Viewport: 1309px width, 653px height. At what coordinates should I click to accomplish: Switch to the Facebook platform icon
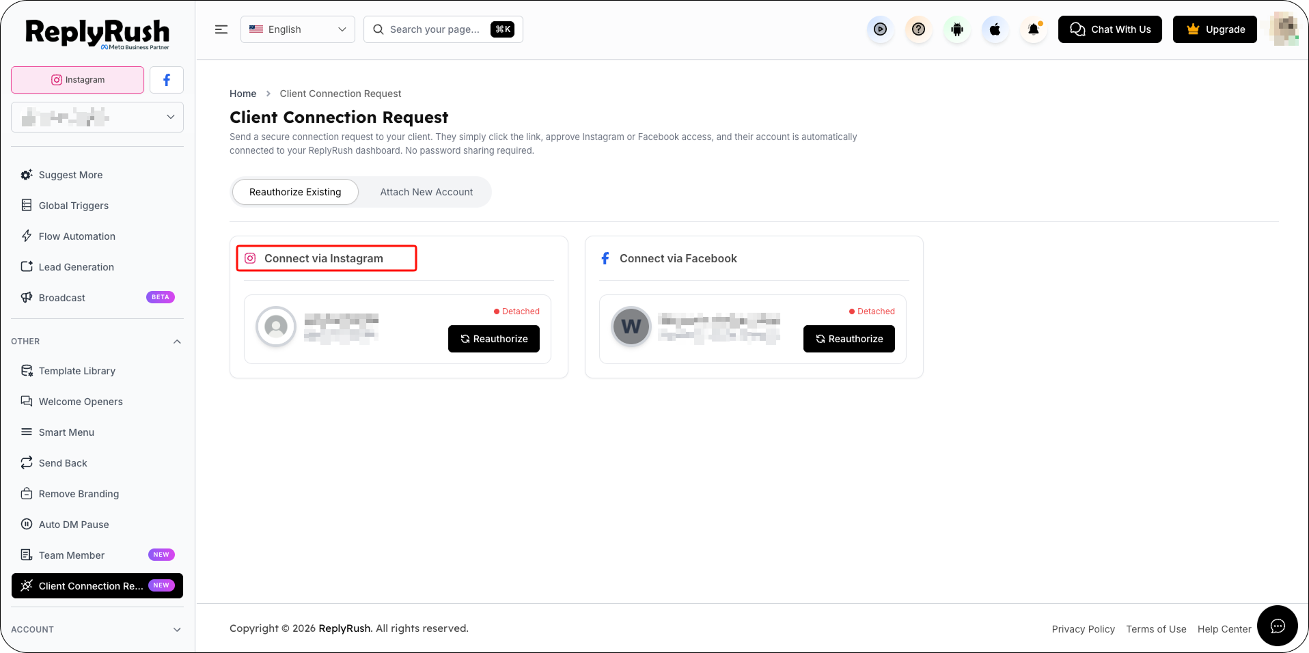(x=167, y=80)
